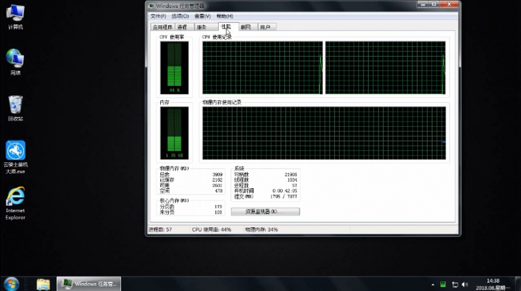Click the 线程数 value 1034
Screen dimensions: 521x291
coord(292,180)
